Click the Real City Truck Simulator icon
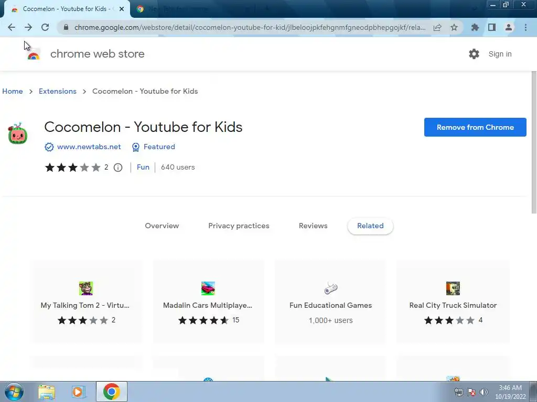The height and width of the screenshot is (402, 537). 453,288
